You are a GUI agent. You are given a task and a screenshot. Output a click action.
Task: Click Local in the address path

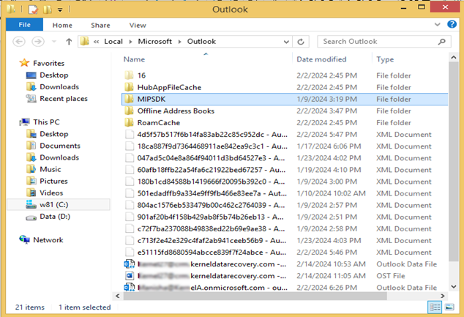coord(113,42)
